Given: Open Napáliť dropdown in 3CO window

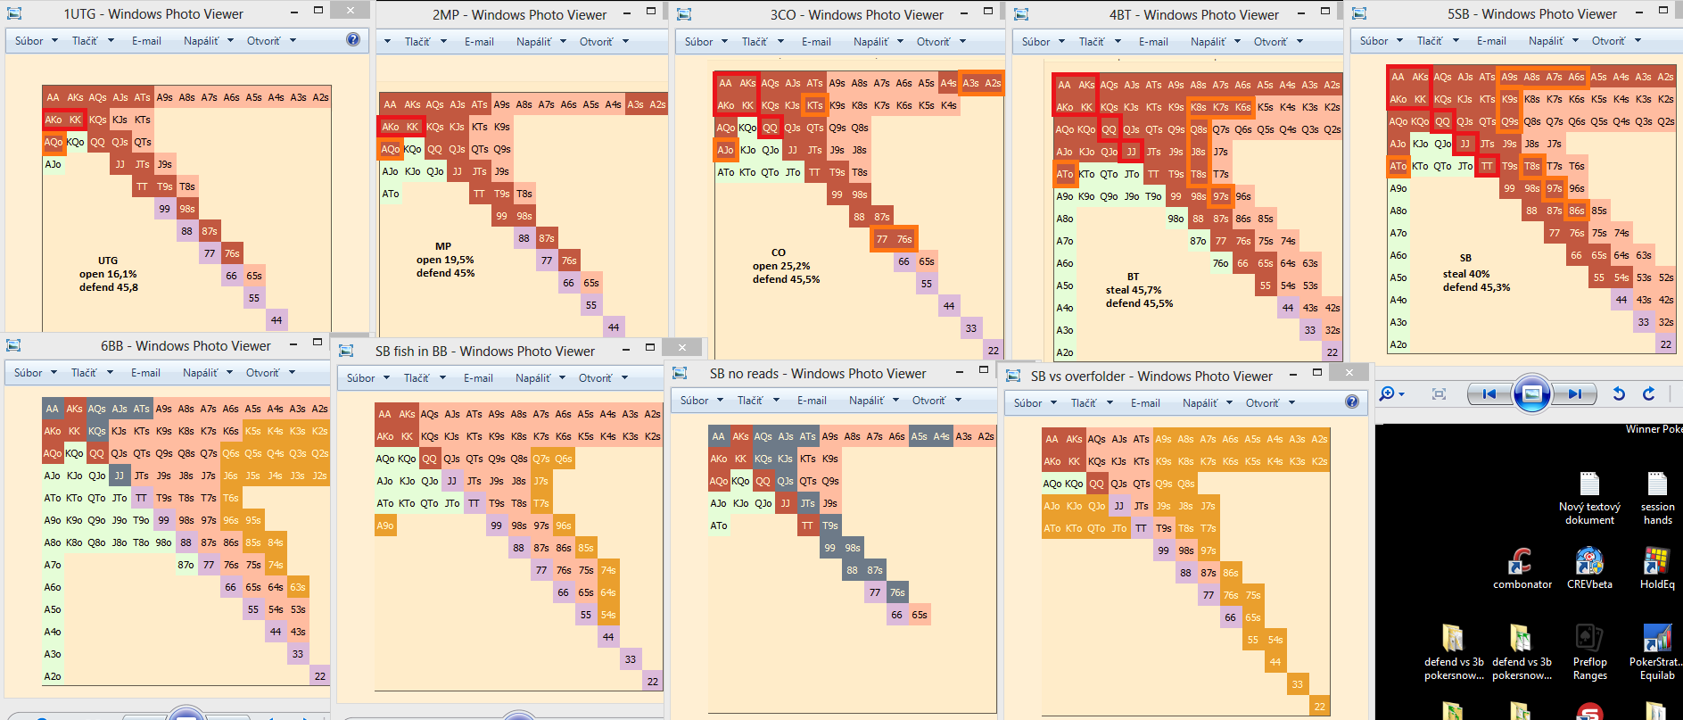Looking at the screenshot, I should (878, 41).
